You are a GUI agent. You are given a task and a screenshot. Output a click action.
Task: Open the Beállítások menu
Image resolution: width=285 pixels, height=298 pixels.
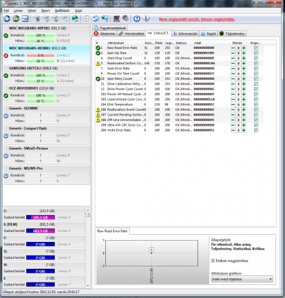pyautogui.click(x=62, y=11)
